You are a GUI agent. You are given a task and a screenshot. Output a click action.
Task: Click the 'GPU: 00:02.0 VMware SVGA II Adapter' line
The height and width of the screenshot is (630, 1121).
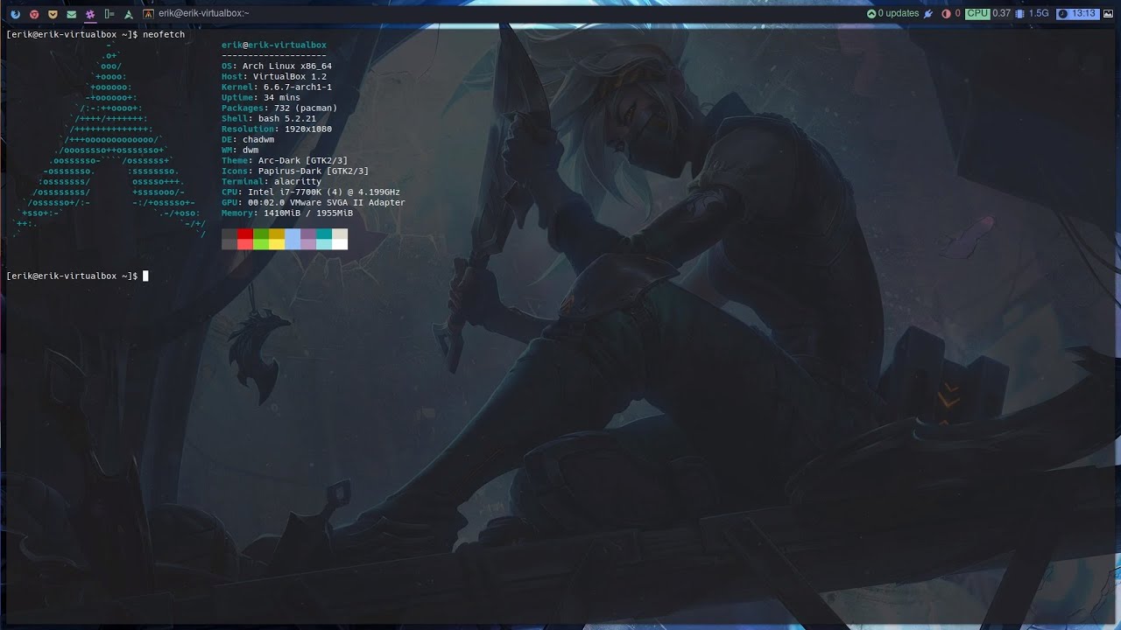[314, 202]
